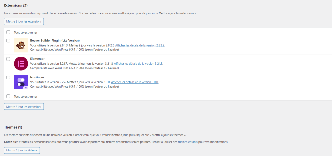Click the Elementor plugin name
The height and width of the screenshot is (156, 332).
[38, 59]
